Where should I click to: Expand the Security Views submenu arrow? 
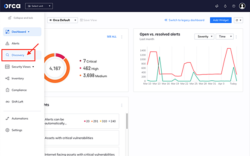pyautogui.click(x=33, y=67)
